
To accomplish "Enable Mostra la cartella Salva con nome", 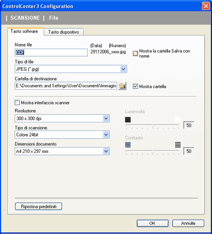I will [x=135, y=53].
